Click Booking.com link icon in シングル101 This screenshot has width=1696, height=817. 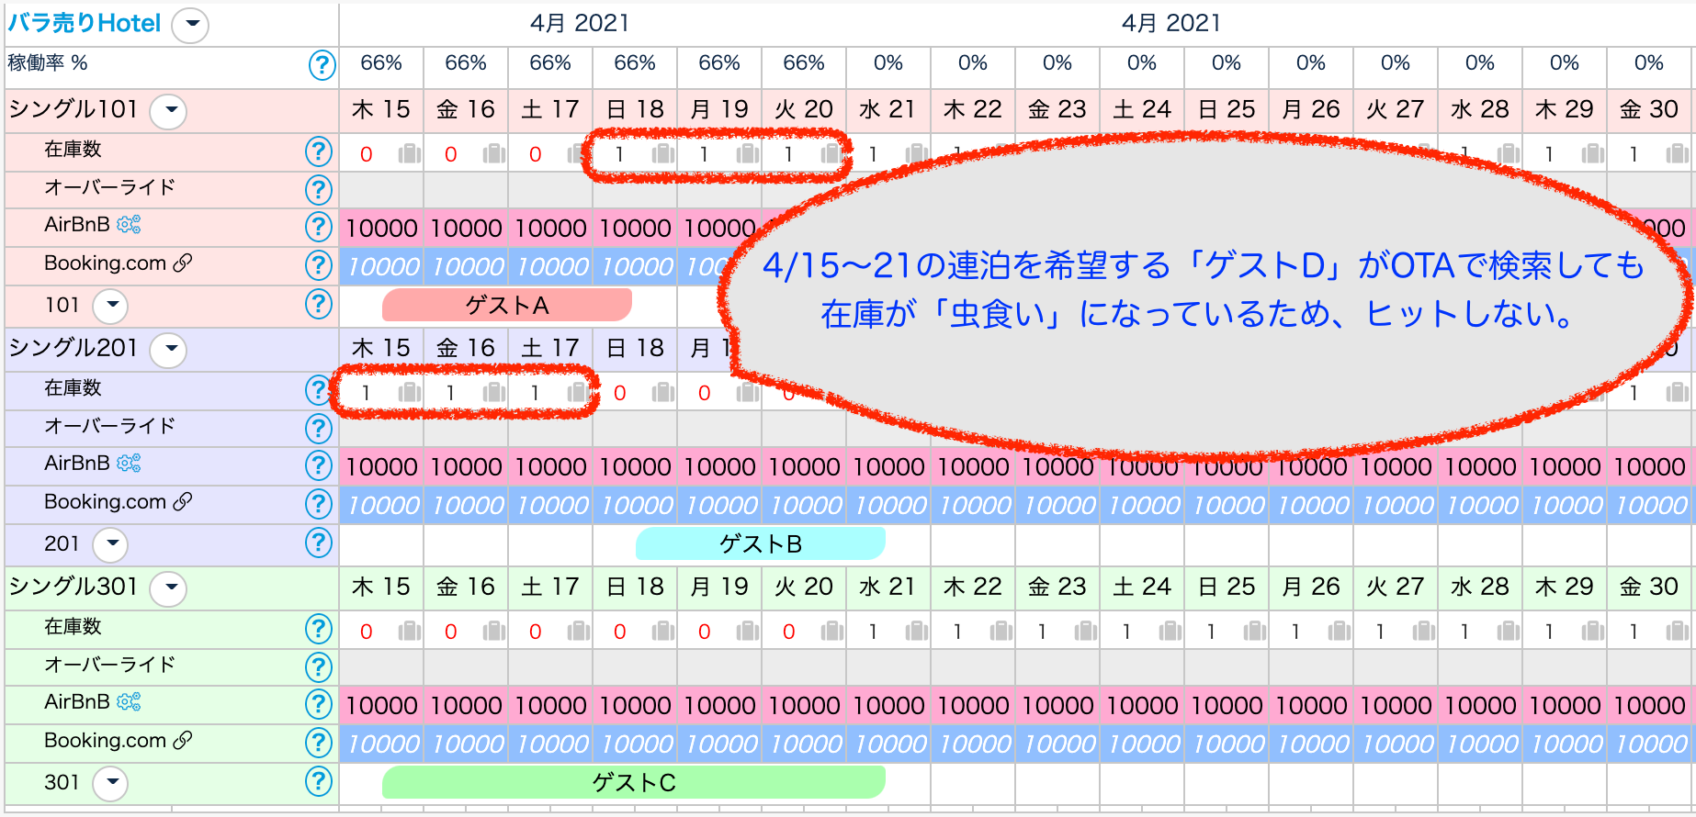183,263
